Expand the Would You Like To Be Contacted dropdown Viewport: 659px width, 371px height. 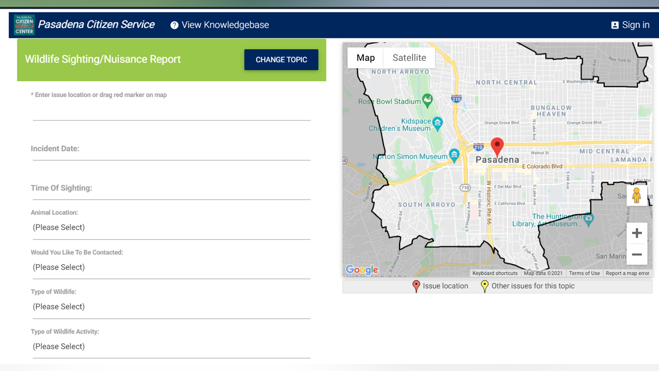[171, 267]
